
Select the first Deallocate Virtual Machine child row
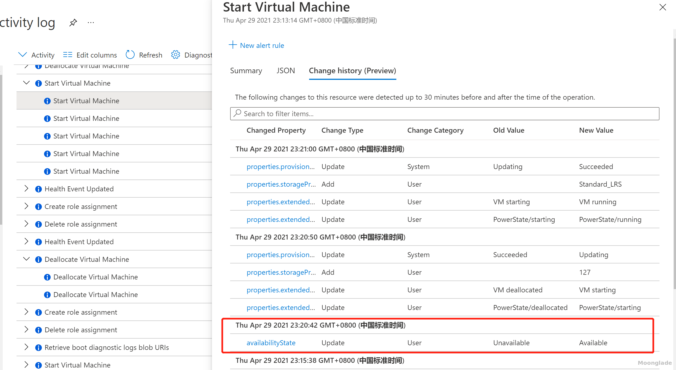point(114,277)
